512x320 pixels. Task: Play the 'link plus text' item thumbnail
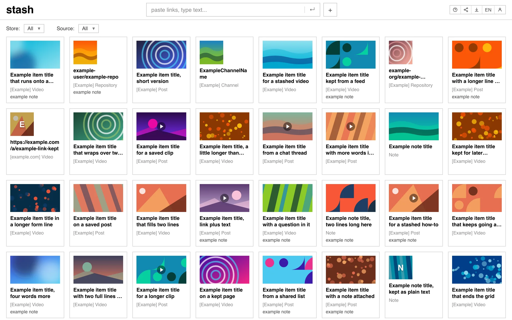pyautogui.click(x=225, y=198)
